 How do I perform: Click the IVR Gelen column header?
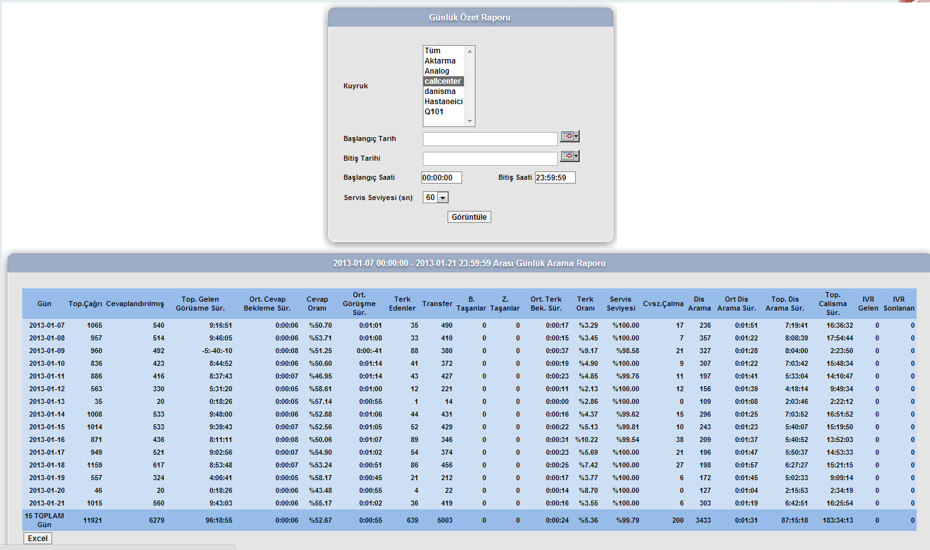point(868,304)
